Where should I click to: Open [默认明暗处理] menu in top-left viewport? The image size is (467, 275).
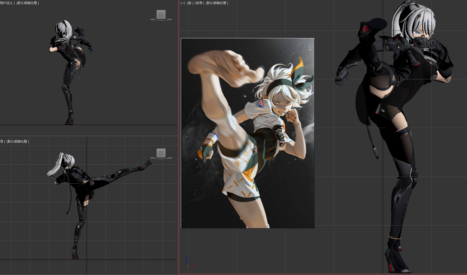28,3
